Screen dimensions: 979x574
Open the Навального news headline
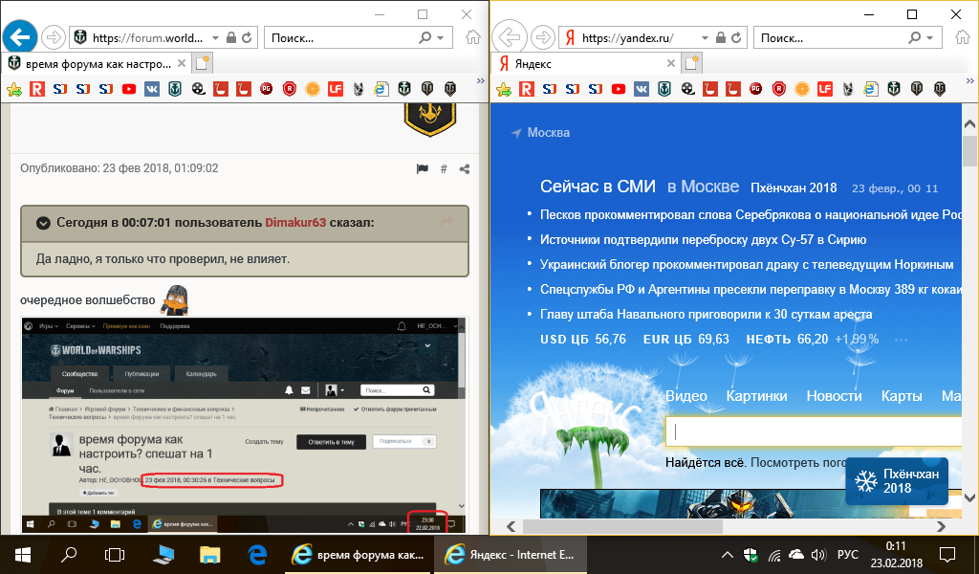click(x=707, y=315)
